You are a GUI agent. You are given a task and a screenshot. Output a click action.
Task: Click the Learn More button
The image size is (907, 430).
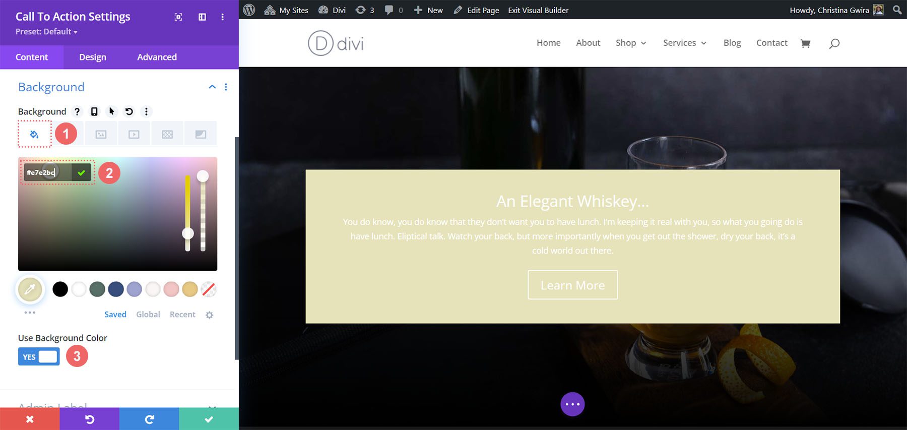click(x=572, y=285)
